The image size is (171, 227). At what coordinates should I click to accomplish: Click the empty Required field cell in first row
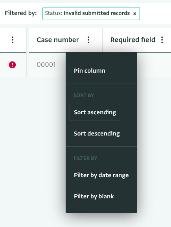pyautogui.click(x=154, y=65)
